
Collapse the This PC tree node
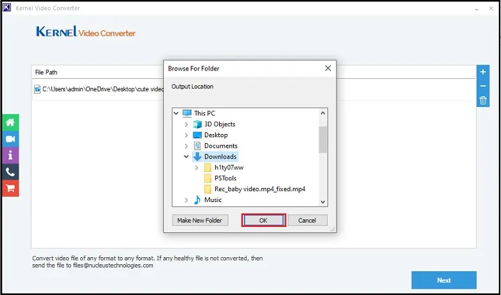176,114
